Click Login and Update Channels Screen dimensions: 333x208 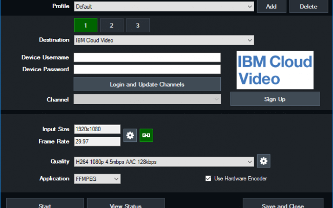(x=147, y=84)
